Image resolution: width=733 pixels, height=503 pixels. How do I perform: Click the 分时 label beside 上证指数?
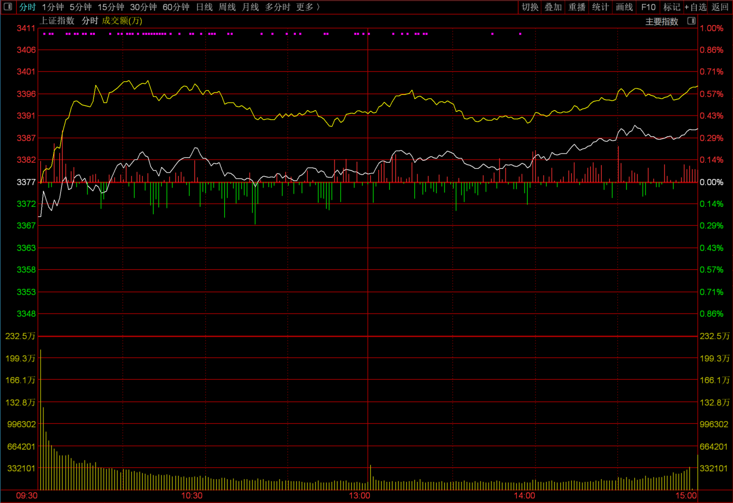click(90, 21)
